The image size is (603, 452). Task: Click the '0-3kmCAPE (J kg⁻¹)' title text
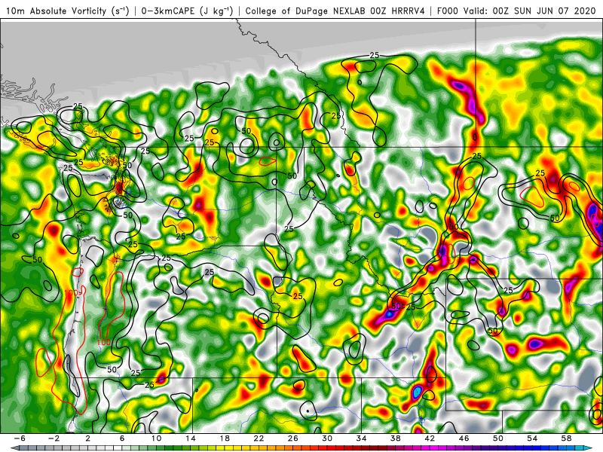pos(187,11)
